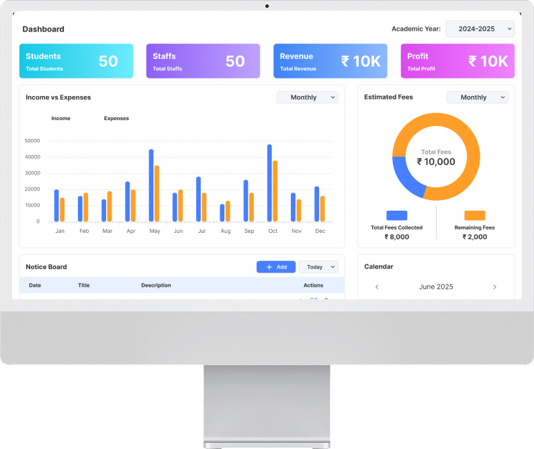Click the blue income bar for May
Screen dimensions: 534x449
[x=151, y=185]
